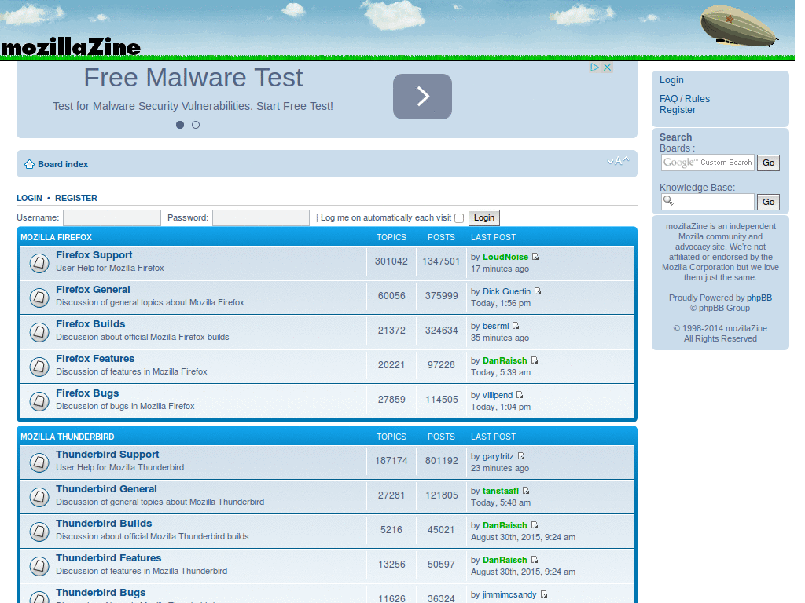
Task: Open the Thunderbird Support forum
Action: click(x=107, y=455)
